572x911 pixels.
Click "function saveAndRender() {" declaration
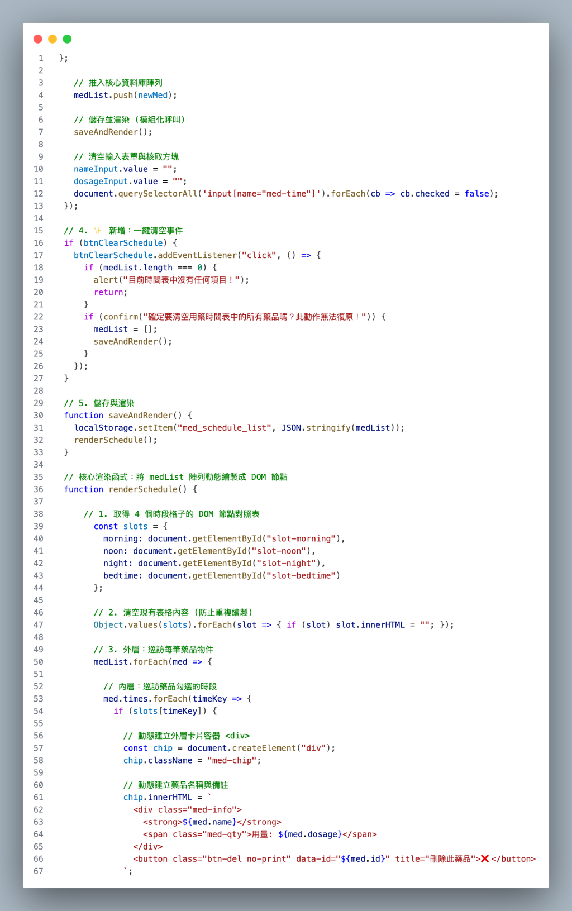pos(128,416)
